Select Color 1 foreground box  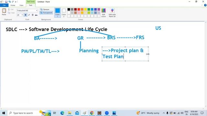tap(58, 13)
